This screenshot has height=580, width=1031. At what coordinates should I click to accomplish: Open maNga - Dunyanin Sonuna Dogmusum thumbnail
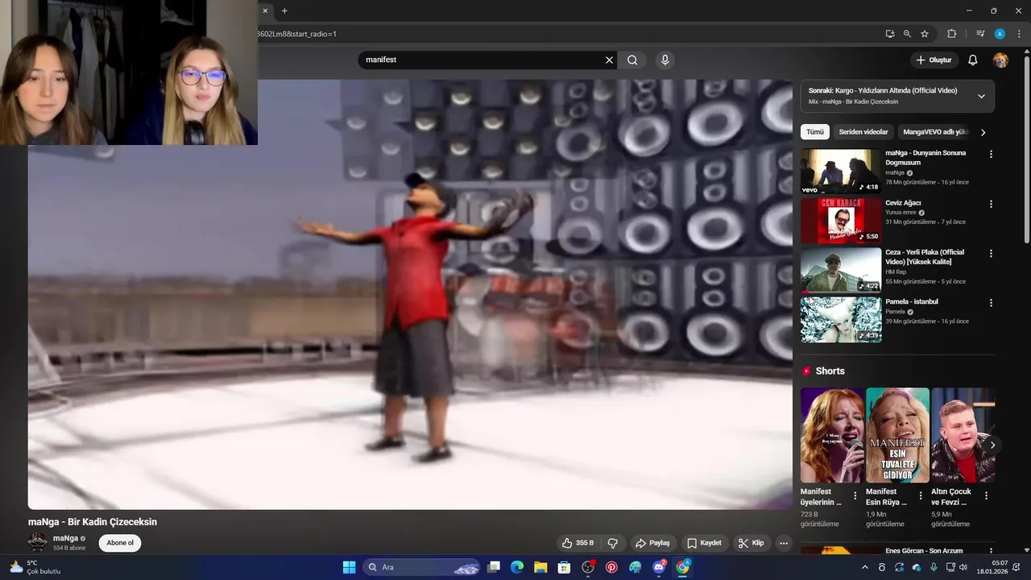click(x=841, y=171)
